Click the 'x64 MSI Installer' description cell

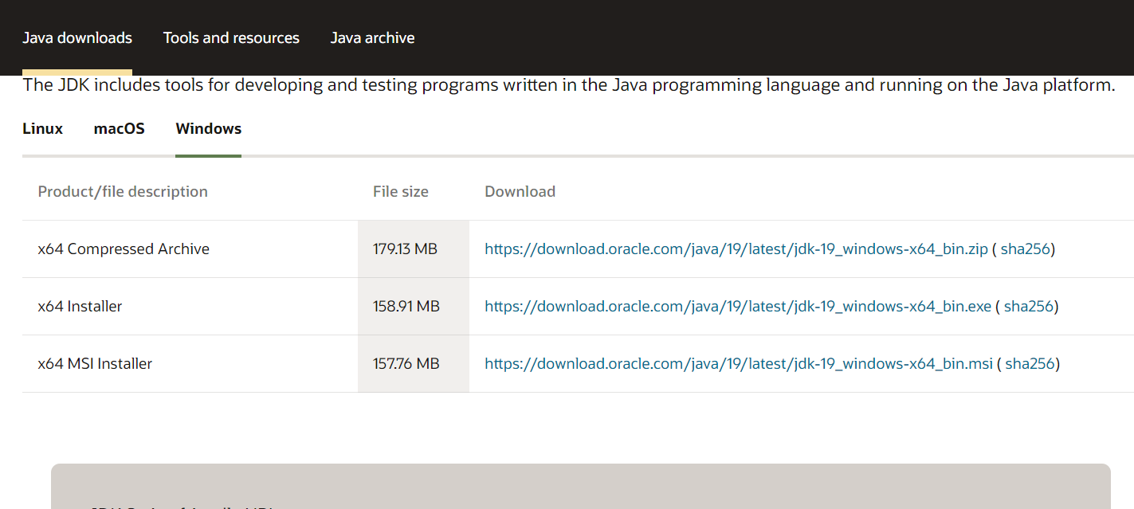(x=190, y=363)
